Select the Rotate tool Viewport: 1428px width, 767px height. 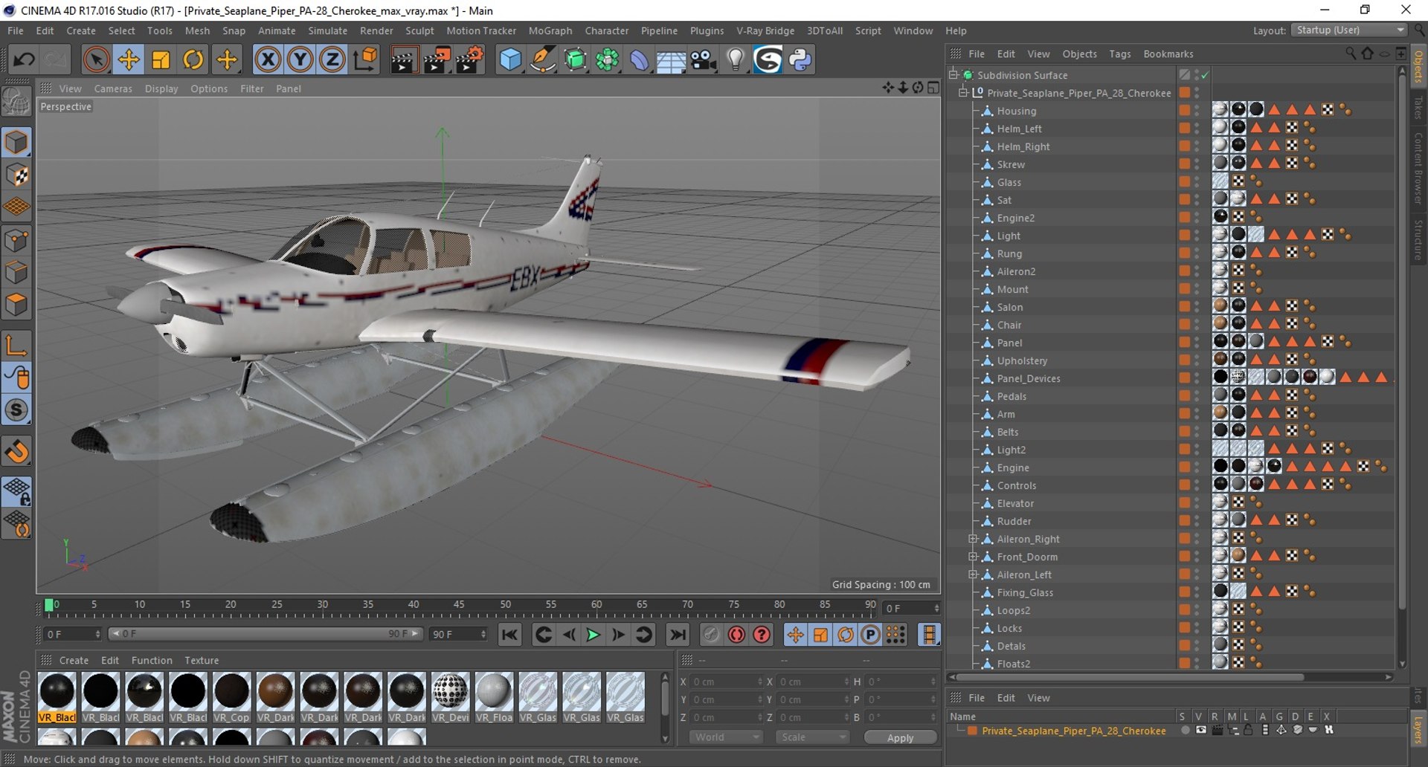pyautogui.click(x=193, y=59)
